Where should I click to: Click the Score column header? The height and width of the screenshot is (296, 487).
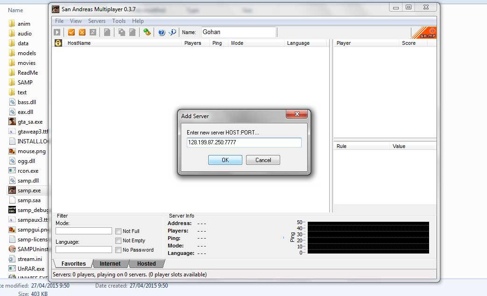[413, 43]
